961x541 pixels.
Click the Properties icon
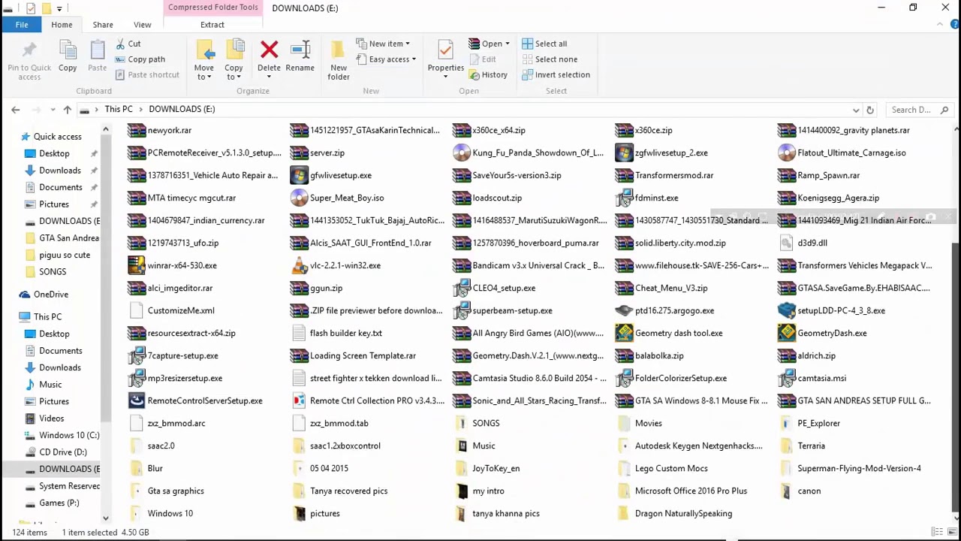click(445, 50)
